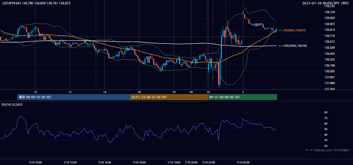
Task: Click RSI level 70 on the axis
Action: pyautogui.click(x=326, y=118)
